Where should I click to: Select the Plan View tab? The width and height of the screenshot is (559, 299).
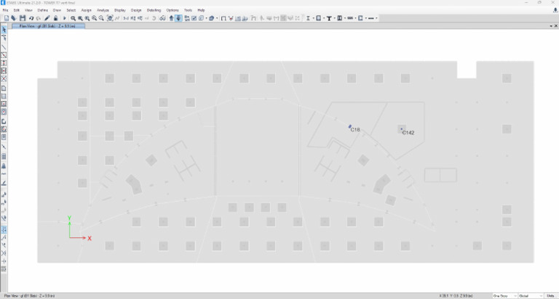(48, 26)
